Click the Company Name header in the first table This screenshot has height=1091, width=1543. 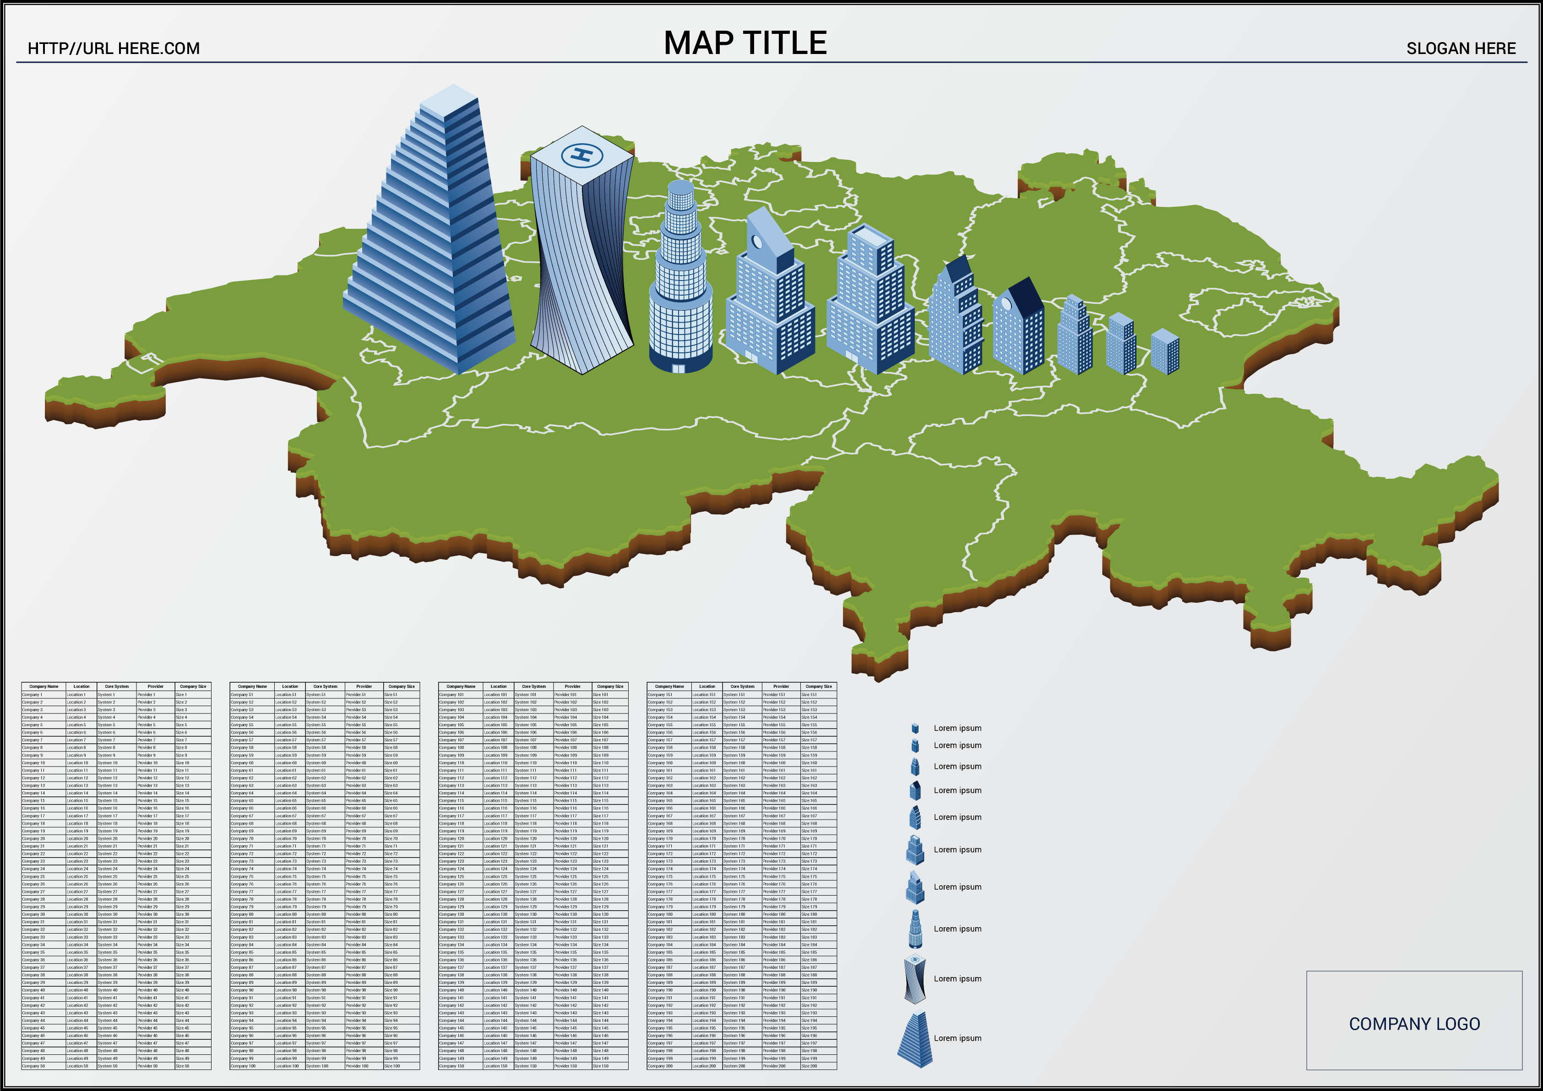point(43,686)
